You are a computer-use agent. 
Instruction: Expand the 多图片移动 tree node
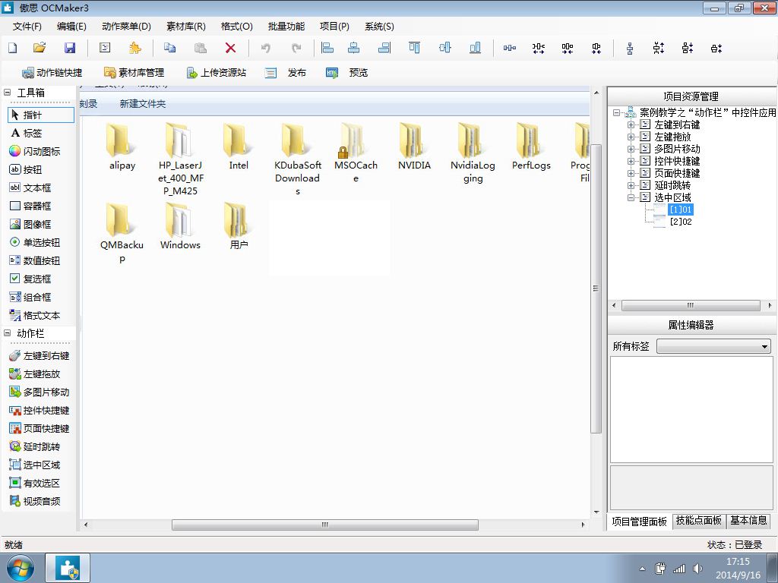(x=631, y=149)
